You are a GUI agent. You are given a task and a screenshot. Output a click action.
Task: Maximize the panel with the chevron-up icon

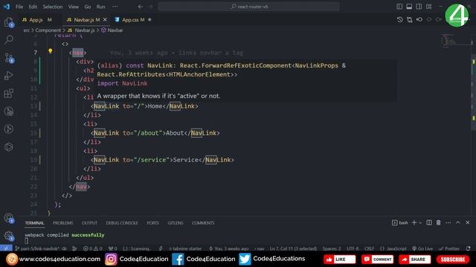point(458,222)
